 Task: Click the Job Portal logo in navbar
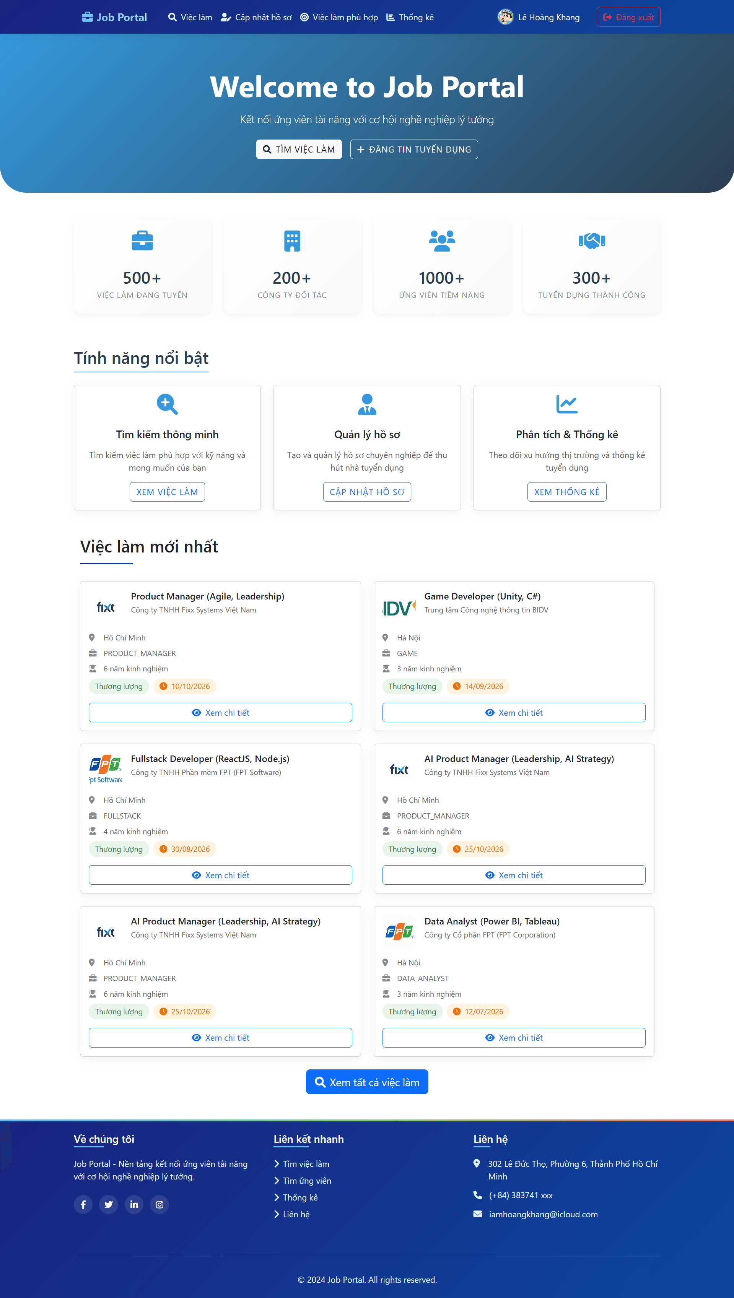pos(114,17)
